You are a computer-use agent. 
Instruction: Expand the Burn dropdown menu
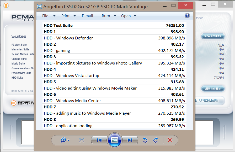(109, 16)
